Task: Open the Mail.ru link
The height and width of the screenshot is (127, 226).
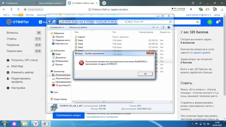Action: (6, 15)
